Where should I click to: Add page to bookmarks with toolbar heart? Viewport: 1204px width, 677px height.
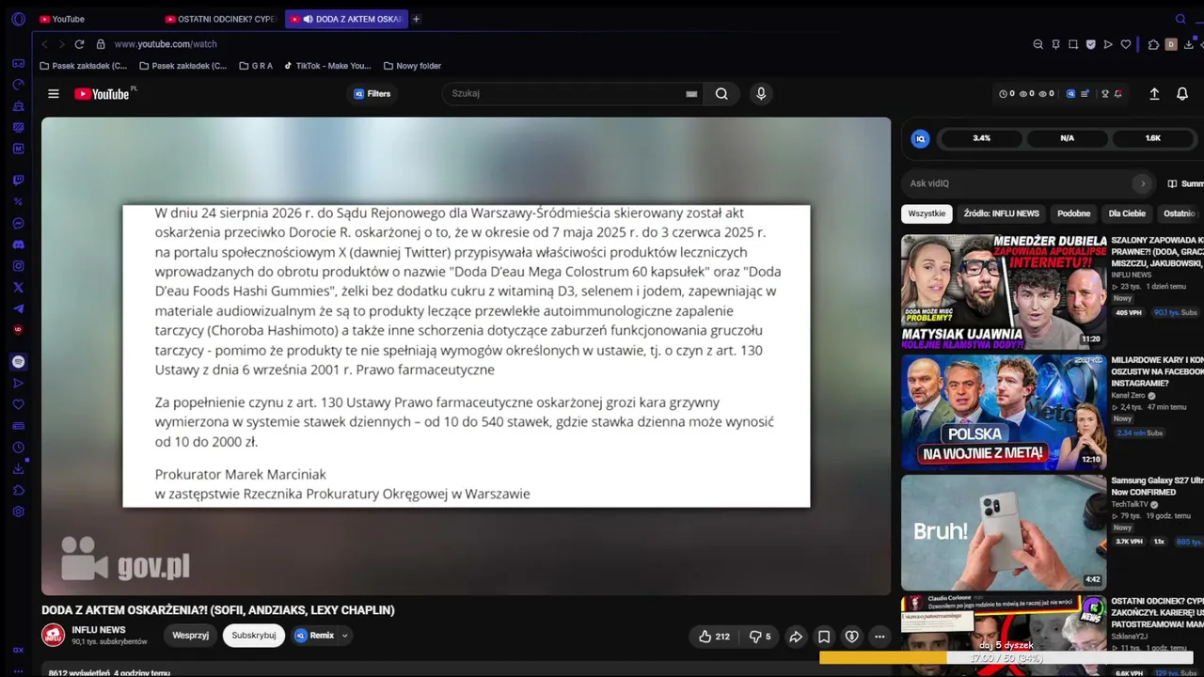tap(1126, 44)
